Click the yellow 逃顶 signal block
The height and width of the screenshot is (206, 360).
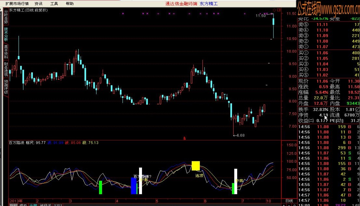pyautogui.click(x=196, y=166)
